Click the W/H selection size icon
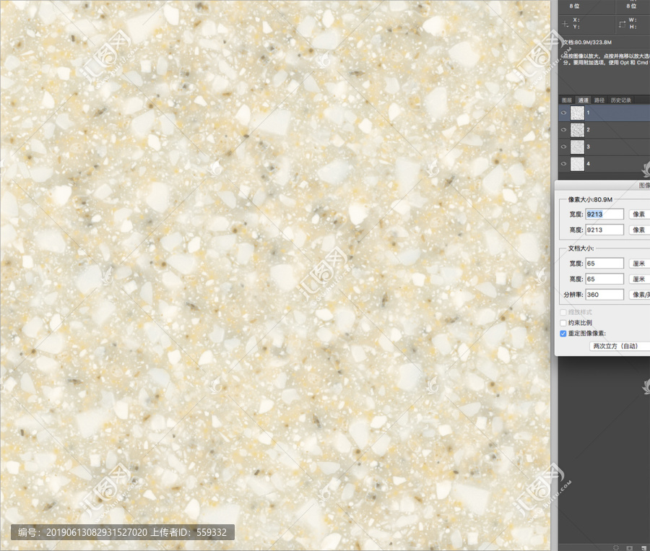 point(622,24)
